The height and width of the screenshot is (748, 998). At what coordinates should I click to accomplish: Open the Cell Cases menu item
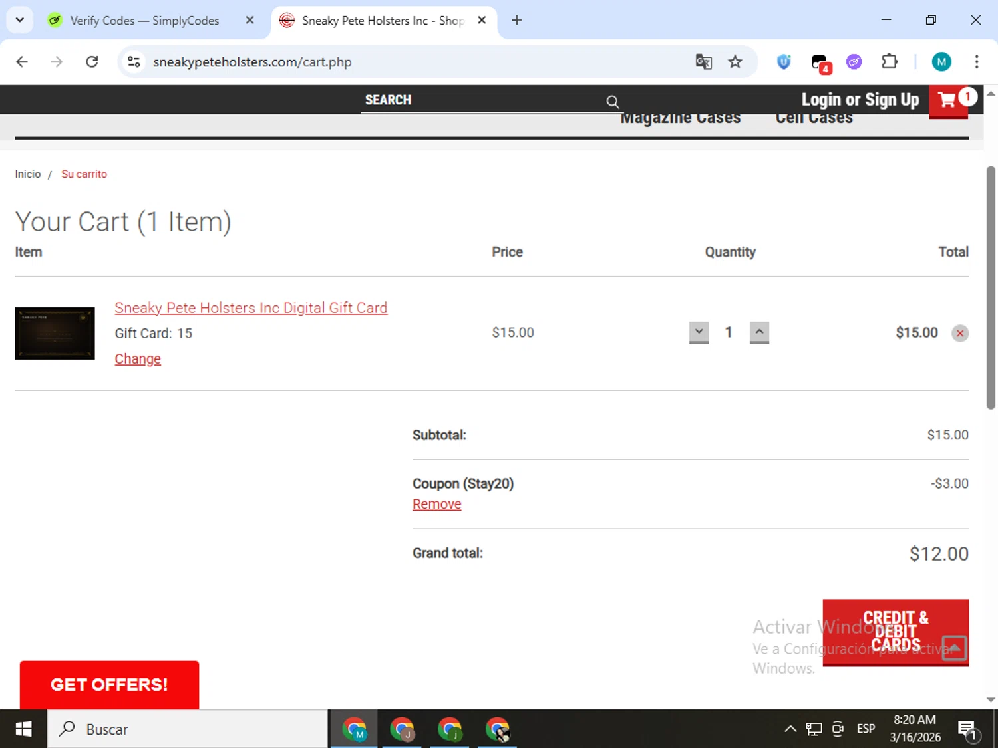click(x=814, y=118)
